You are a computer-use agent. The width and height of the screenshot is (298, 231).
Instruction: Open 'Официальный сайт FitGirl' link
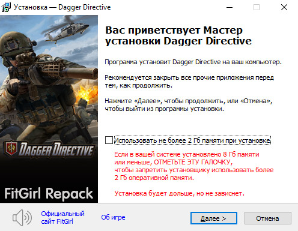(x=62, y=218)
